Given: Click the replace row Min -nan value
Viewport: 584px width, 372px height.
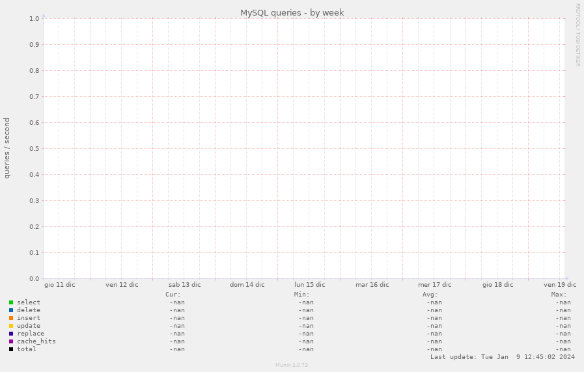Looking at the screenshot, I should pos(306,334).
